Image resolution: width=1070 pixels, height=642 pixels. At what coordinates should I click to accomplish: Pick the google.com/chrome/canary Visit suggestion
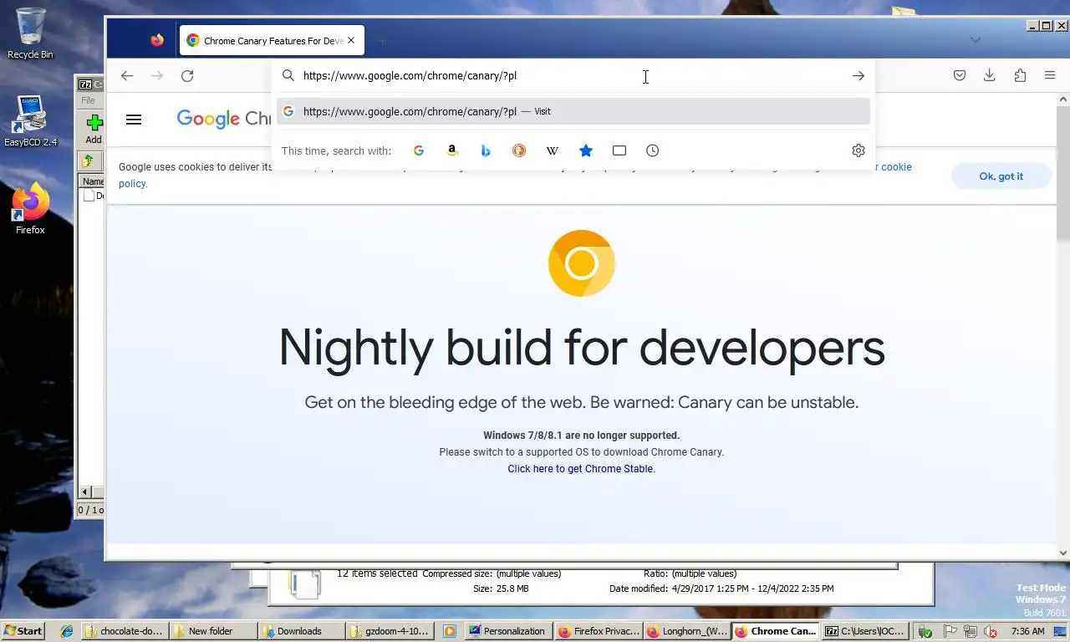point(573,111)
